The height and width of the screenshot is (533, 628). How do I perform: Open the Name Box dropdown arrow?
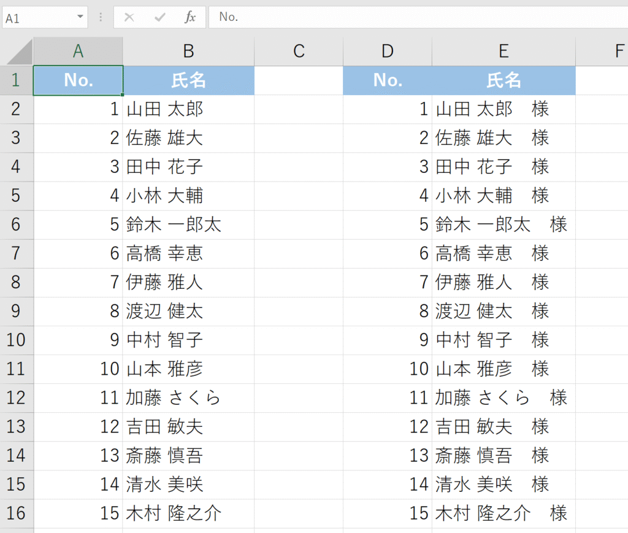(x=80, y=17)
